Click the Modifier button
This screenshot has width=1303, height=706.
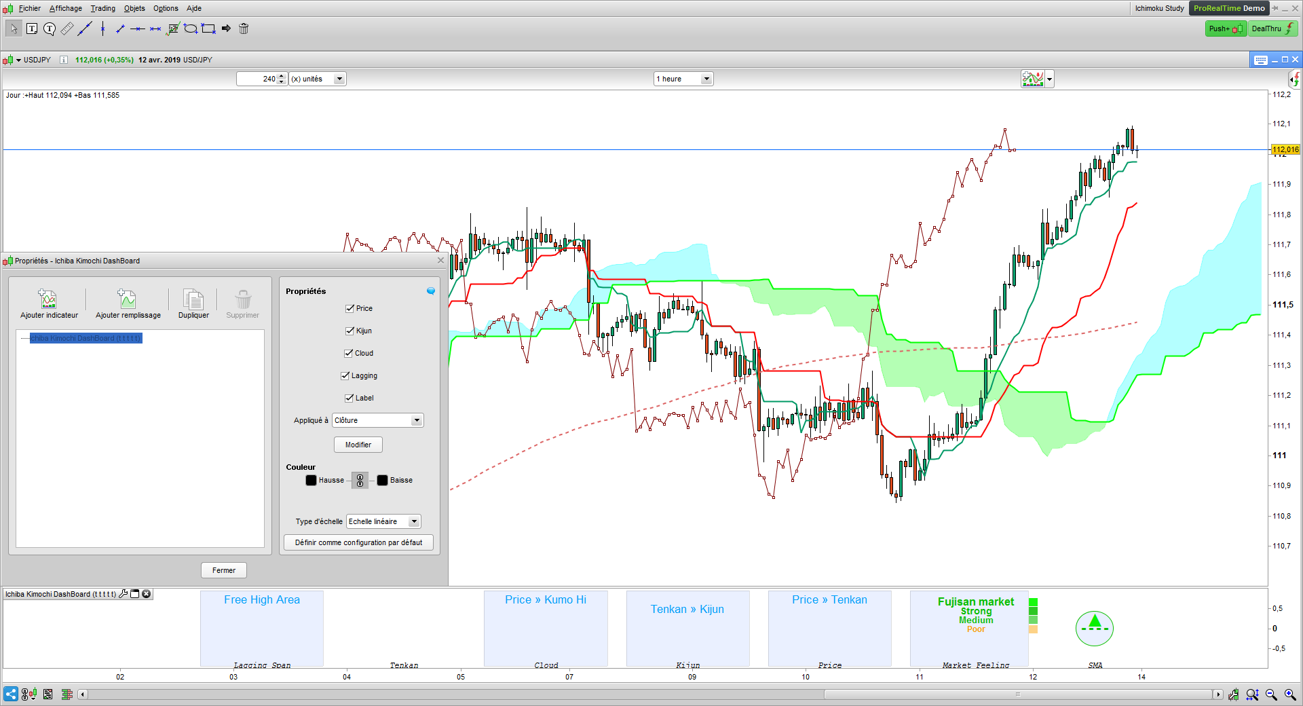coord(358,445)
